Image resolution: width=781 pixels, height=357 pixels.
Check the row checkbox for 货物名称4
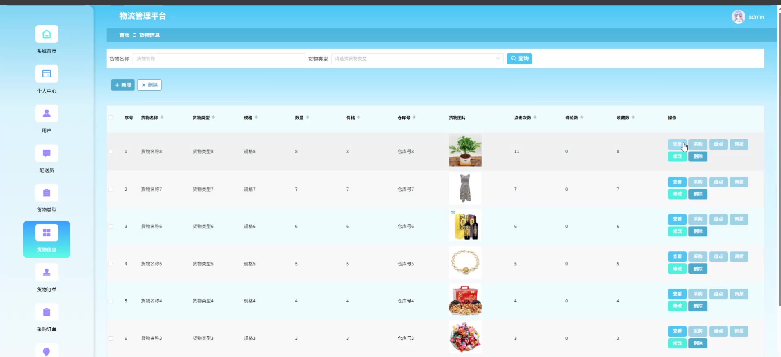pos(111,301)
